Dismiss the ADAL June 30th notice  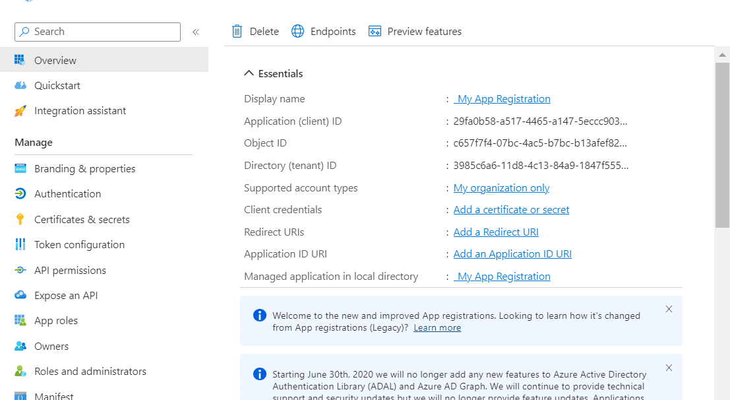669,368
